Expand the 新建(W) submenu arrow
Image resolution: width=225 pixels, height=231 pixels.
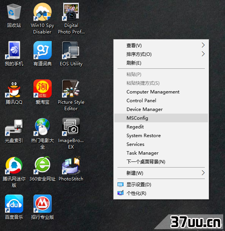pyautogui.click(x=203, y=173)
